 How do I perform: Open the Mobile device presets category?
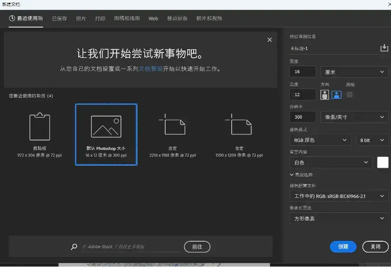pos(178,19)
